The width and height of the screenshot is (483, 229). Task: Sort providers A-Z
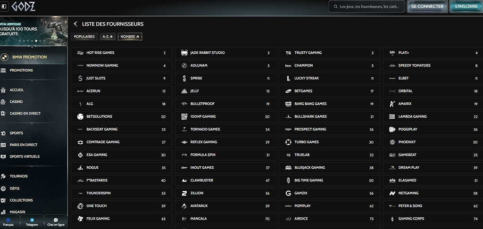108,37
